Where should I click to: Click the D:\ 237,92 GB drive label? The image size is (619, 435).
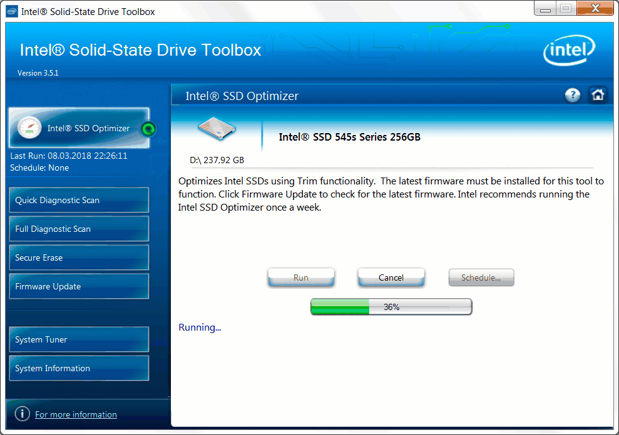click(x=217, y=160)
